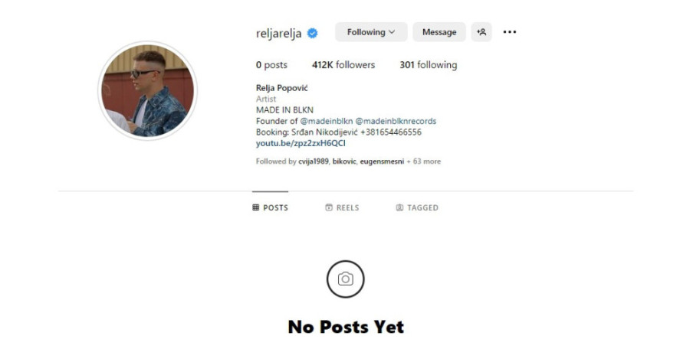Open the @madeinblknrecords mention link
The image size is (690, 362).
[x=396, y=121]
